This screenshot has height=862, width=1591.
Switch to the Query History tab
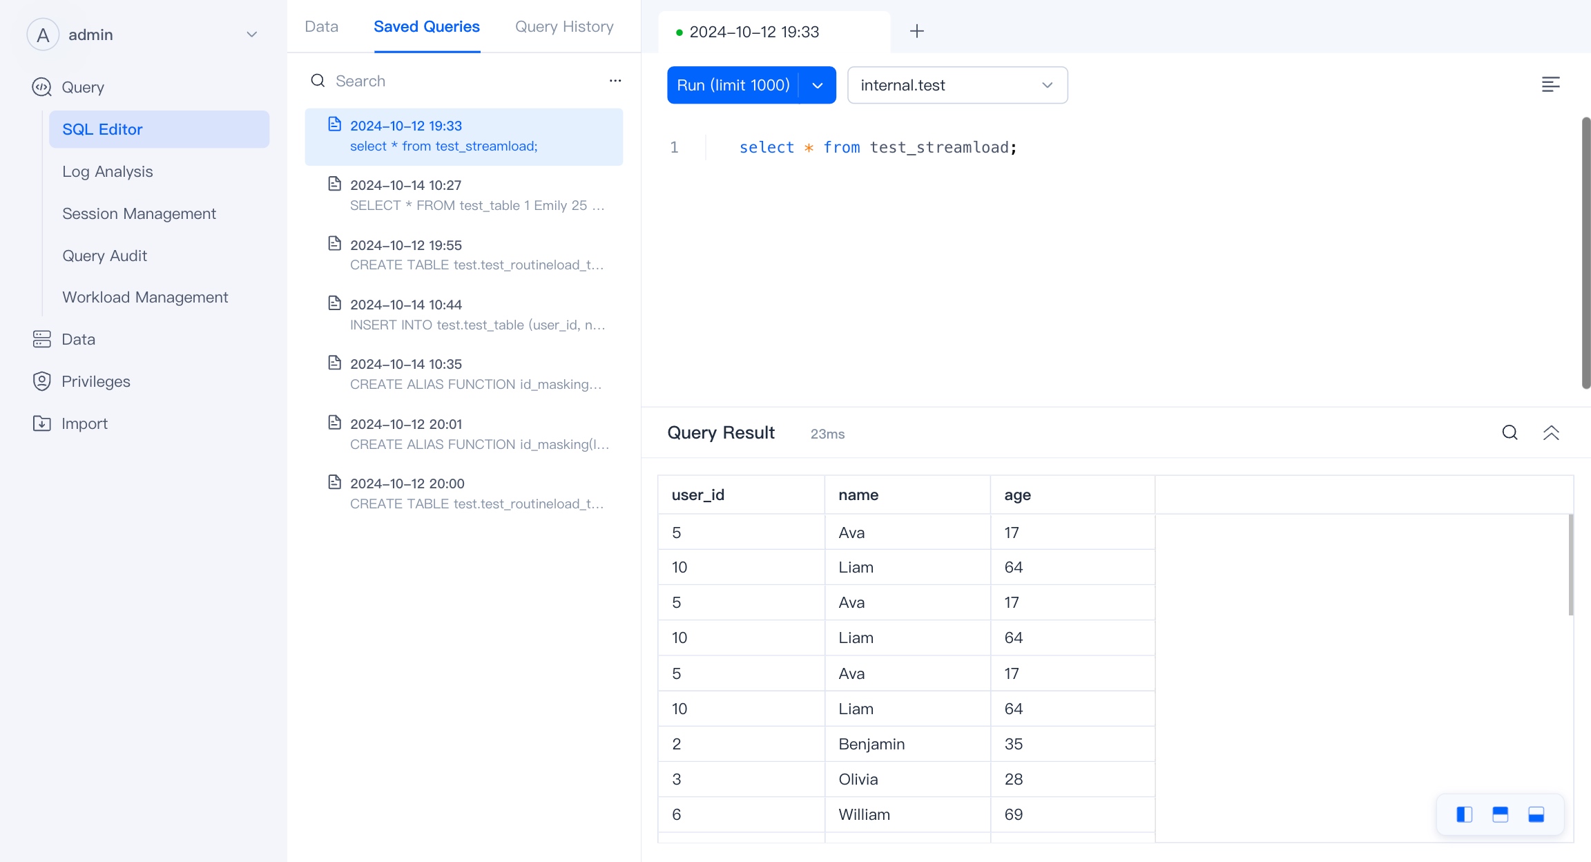[564, 27]
